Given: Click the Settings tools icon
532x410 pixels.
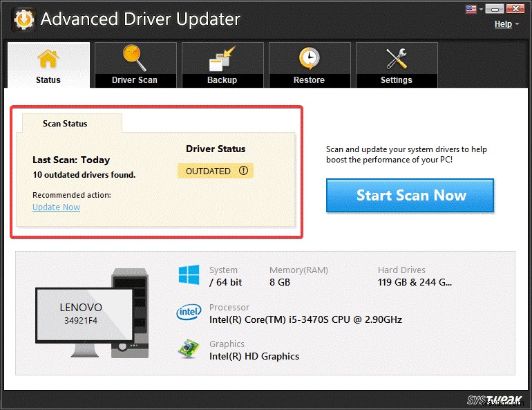Looking at the screenshot, I should click(x=397, y=58).
